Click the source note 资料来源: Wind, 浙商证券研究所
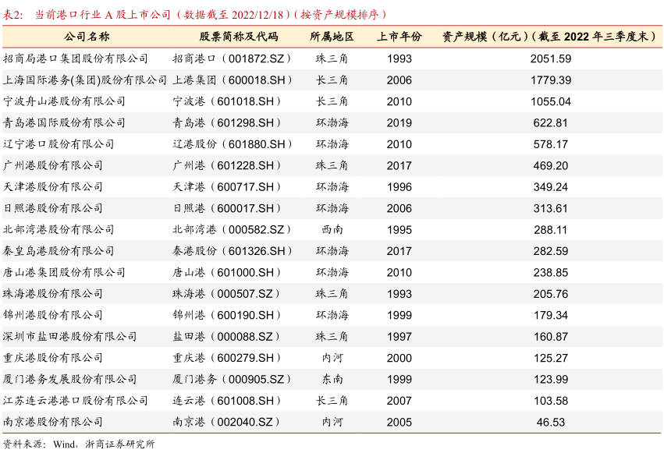 click(79, 444)
